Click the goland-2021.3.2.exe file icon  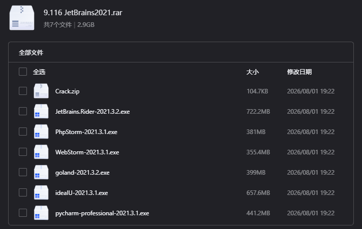(x=41, y=172)
